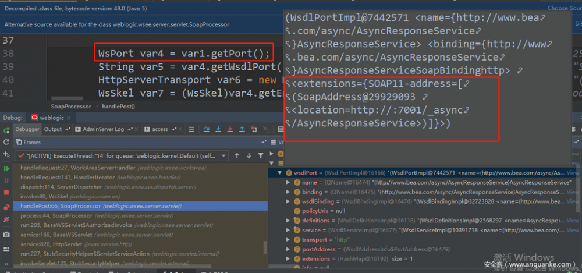582x273 pixels.
Task: Toggle the frames filter funnel icon
Action: (261, 155)
